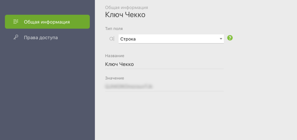
Task: Switch to the Права доступа section
Action: tap(41, 37)
